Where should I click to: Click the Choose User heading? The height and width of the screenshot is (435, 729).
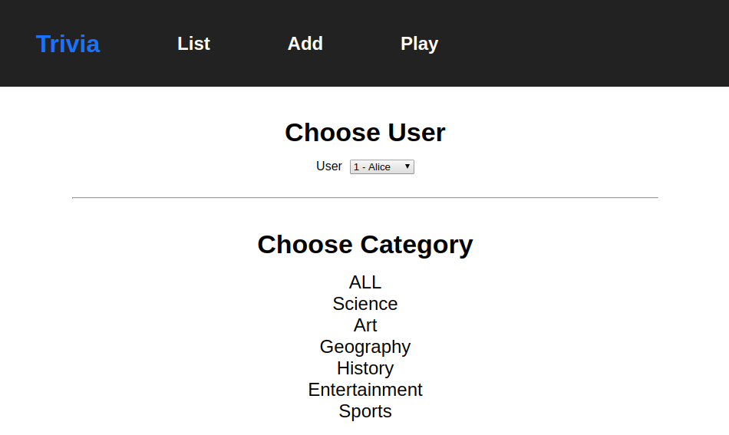(x=365, y=133)
